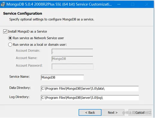Click the disabled maximize window icon
This screenshot has height=118, width=155.
click(133, 4)
